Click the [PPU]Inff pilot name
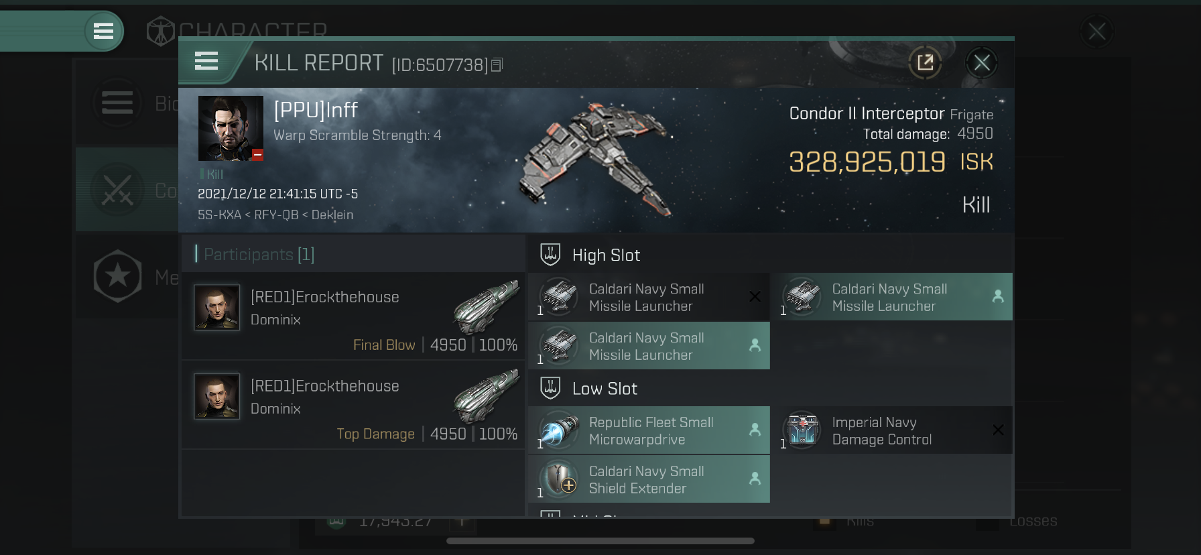This screenshot has height=555, width=1201. point(316,110)
